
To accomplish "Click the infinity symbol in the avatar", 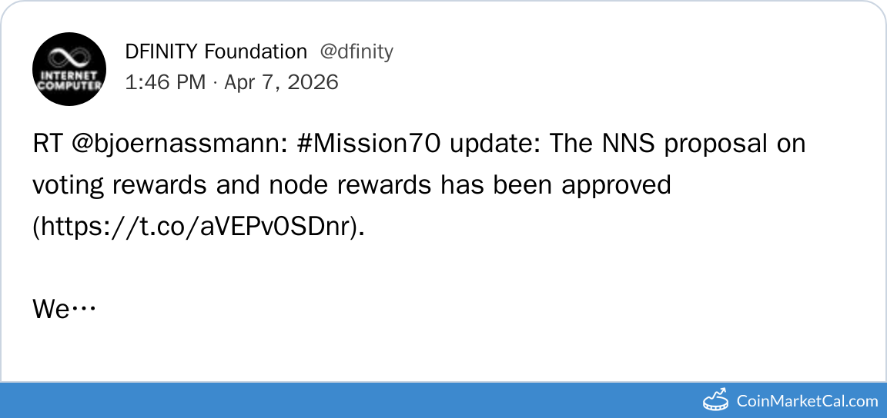I will [69, 57].
